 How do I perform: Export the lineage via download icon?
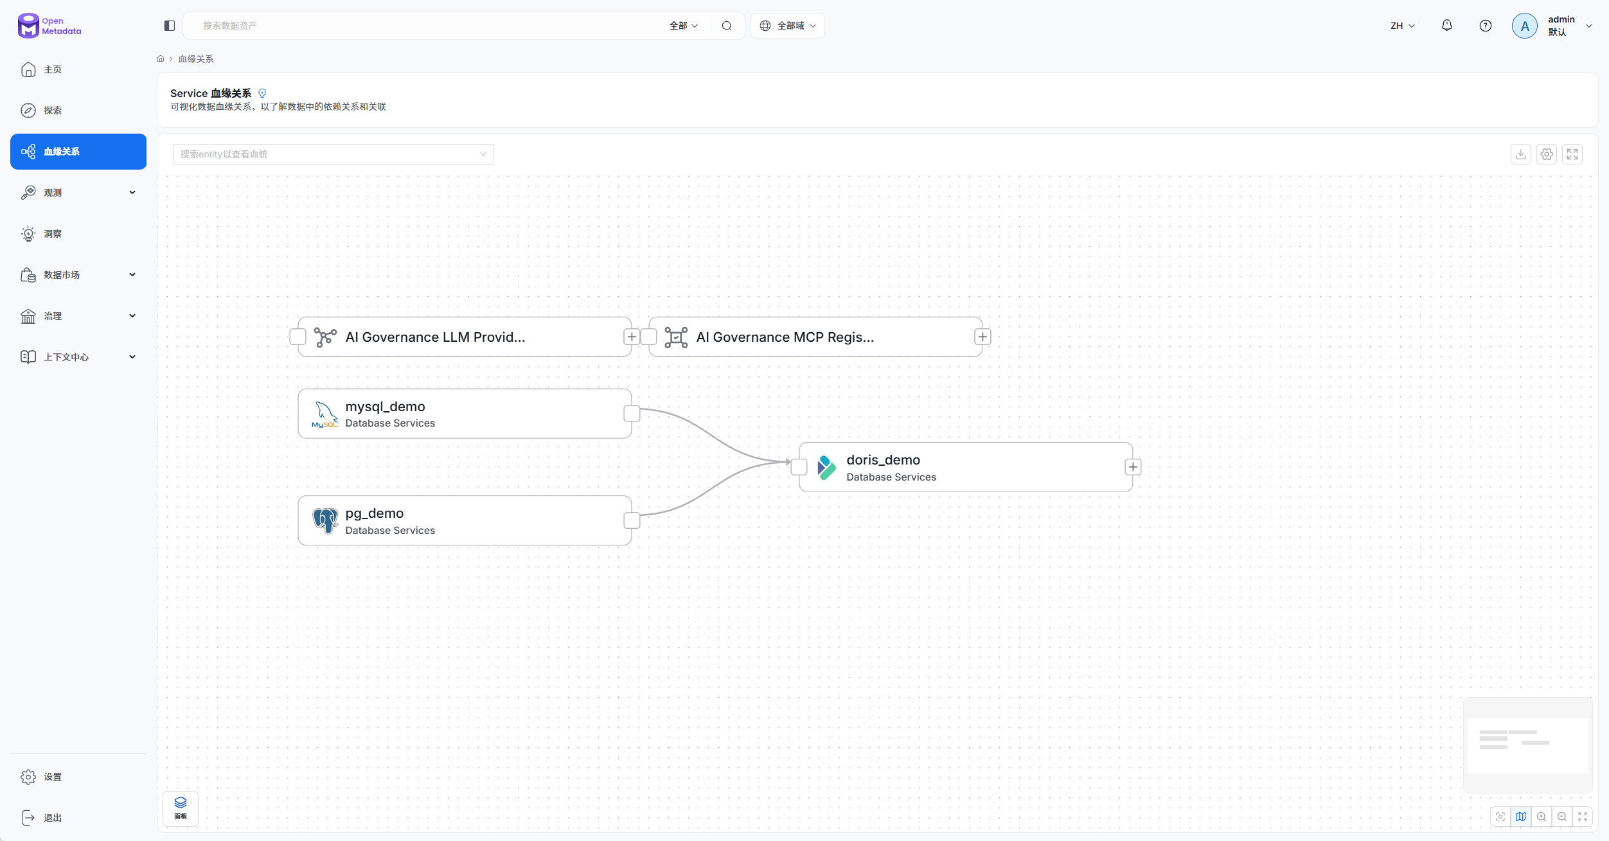(x=1521, y=154)
